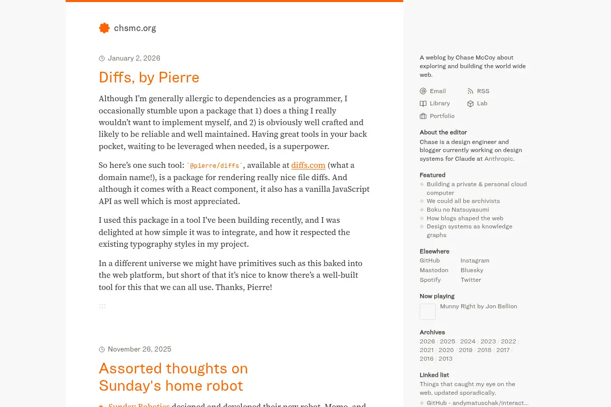Click the Portfolio briefcase icon
Screen dimensions: 611x407
pyautogui.click(x=423, y=116)
